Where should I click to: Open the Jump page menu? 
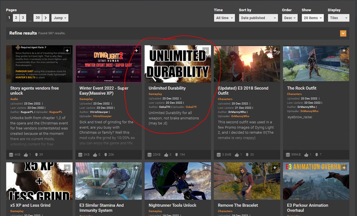pyautogui.click(x=60, y=18)
